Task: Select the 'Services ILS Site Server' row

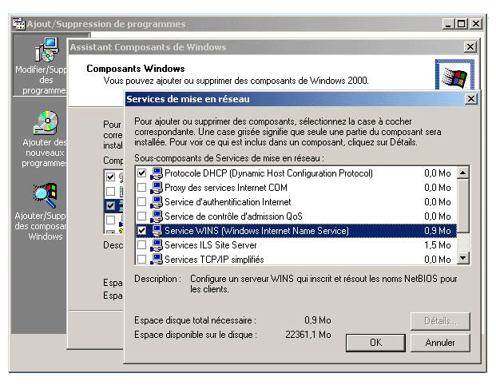Action: pos(296,245)
